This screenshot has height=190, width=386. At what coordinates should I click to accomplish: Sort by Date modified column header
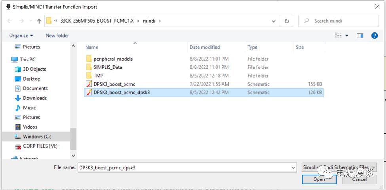point(205,47)
